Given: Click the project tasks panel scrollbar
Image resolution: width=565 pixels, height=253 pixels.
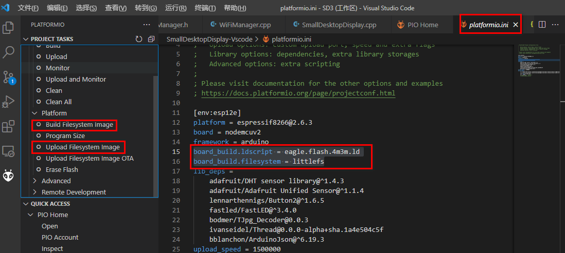Looking at the screenshot, I should tap(155, 137).
